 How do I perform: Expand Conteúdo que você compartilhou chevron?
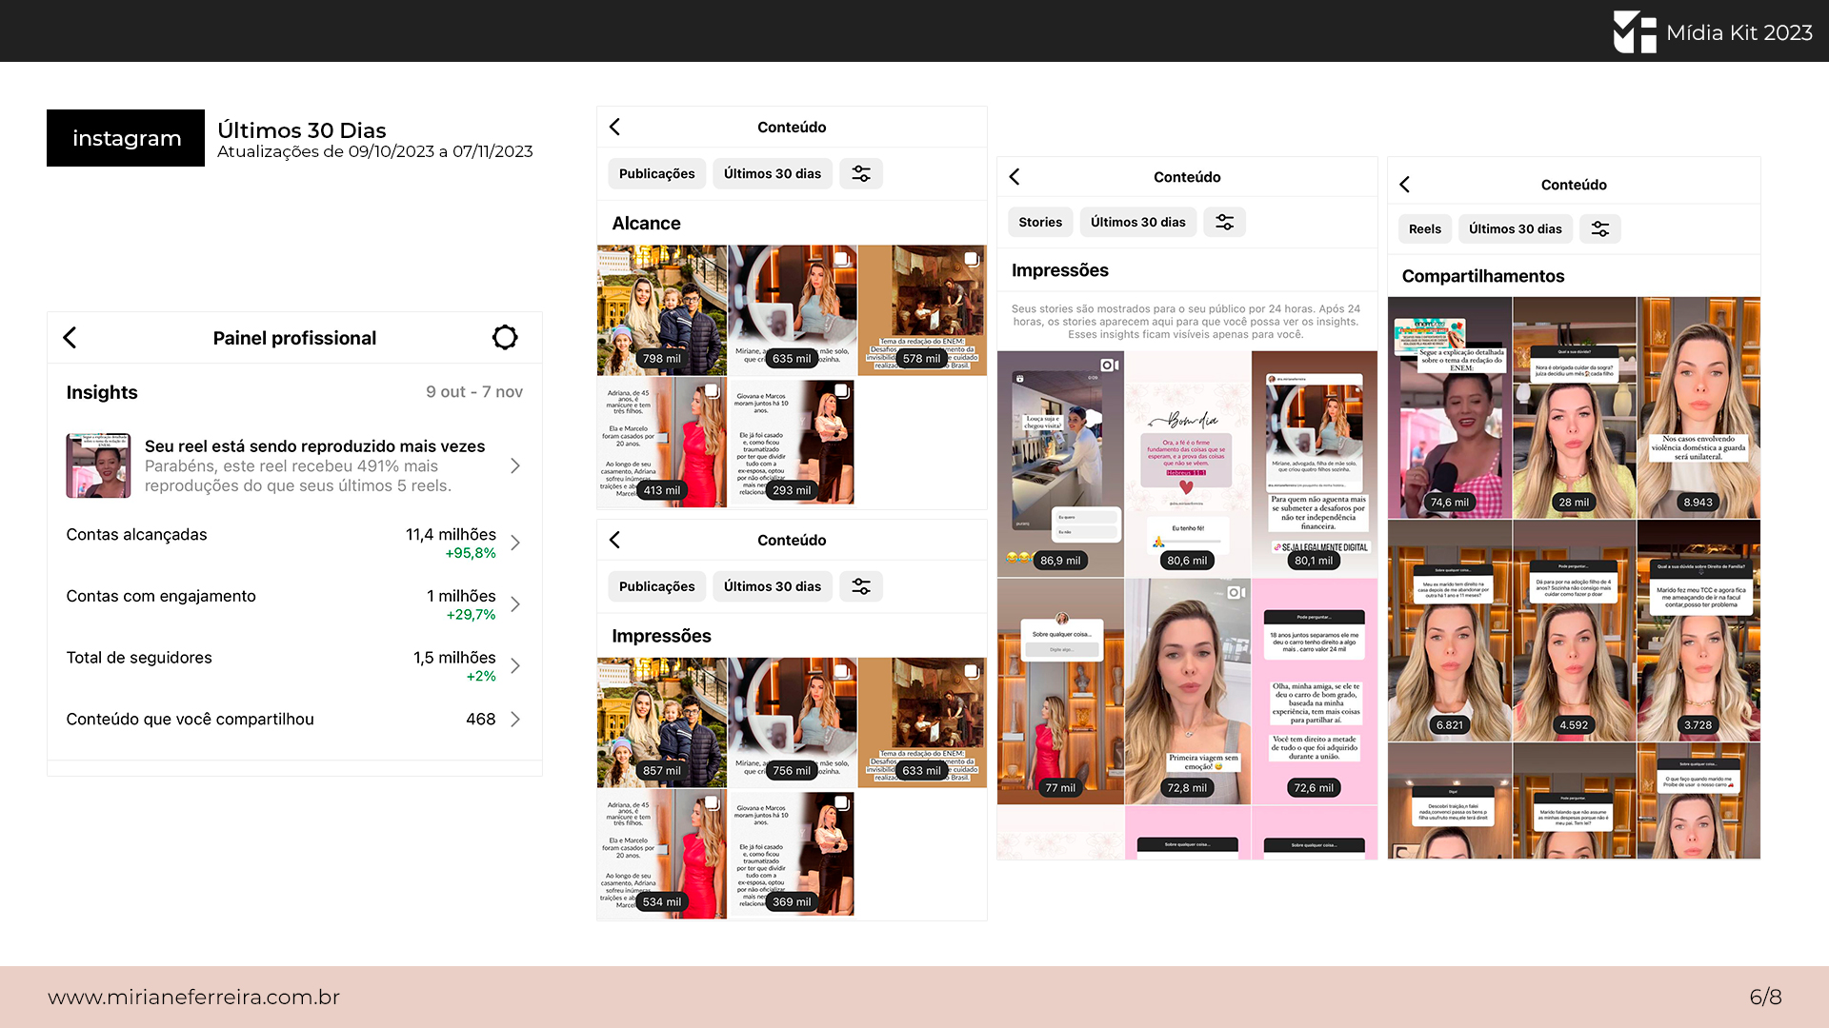tap(515, 720)
